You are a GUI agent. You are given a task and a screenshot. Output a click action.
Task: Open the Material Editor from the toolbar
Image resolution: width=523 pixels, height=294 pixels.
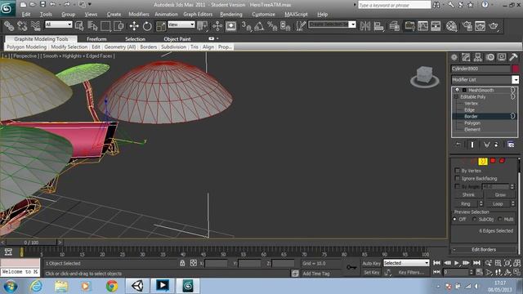[x=451, y=25]
